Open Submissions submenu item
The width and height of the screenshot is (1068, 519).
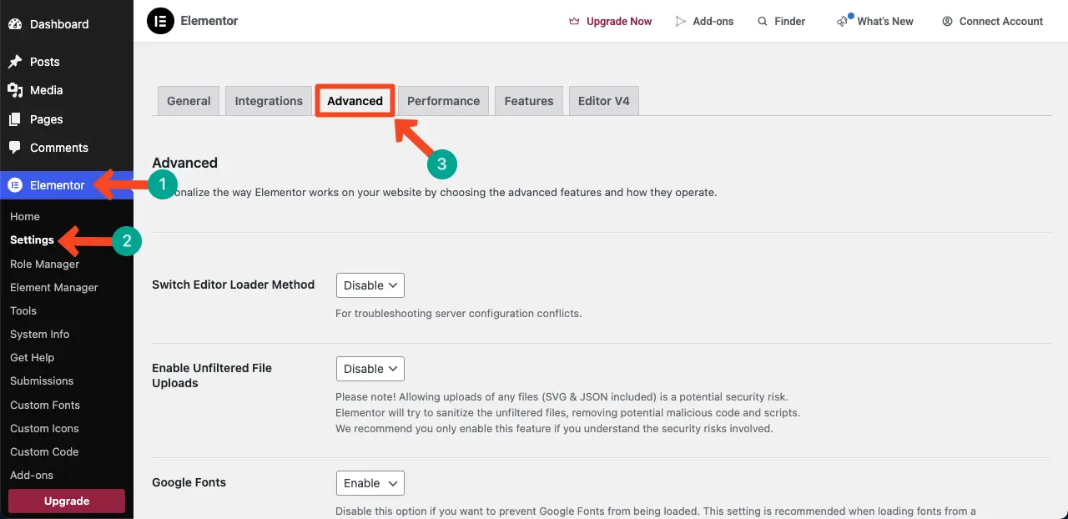coord(42,380)
